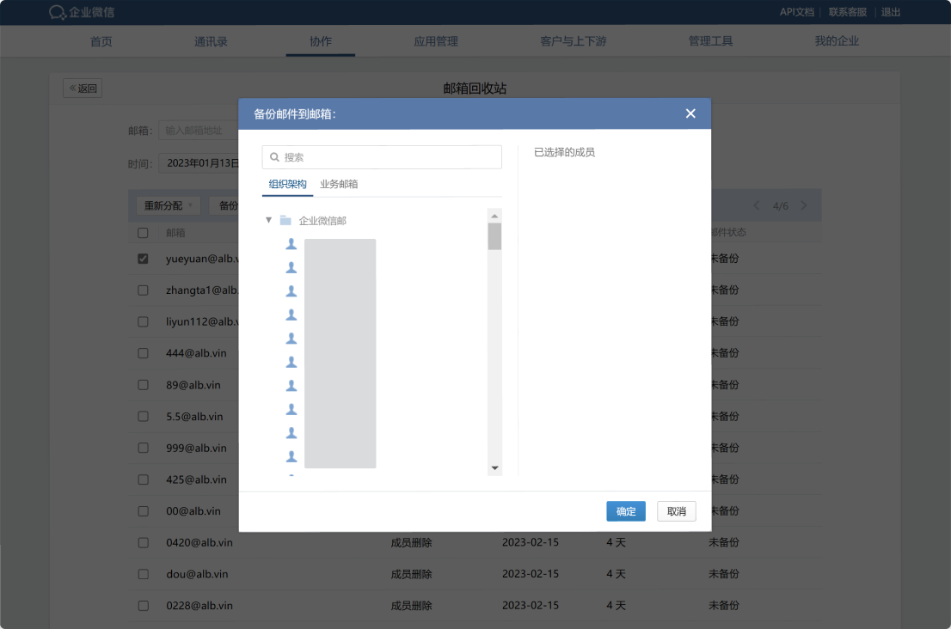
Task: Click the previous page chevron near 4/6
Action: click(756, 205)
